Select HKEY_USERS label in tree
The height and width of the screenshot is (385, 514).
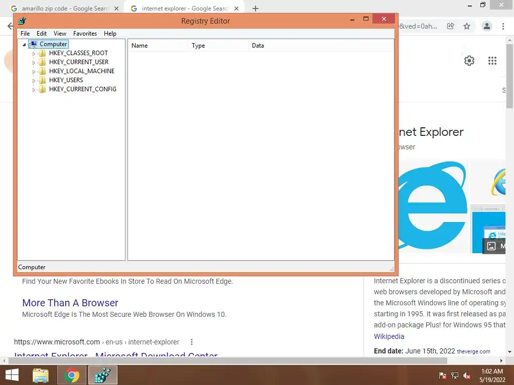coord(66,80)
